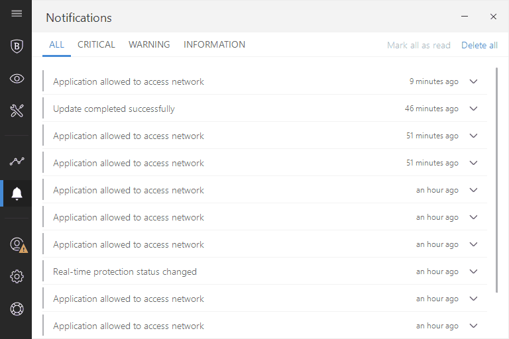Open the account icon with warning badge
The image size is (509, 339).
tap(17, 244)
